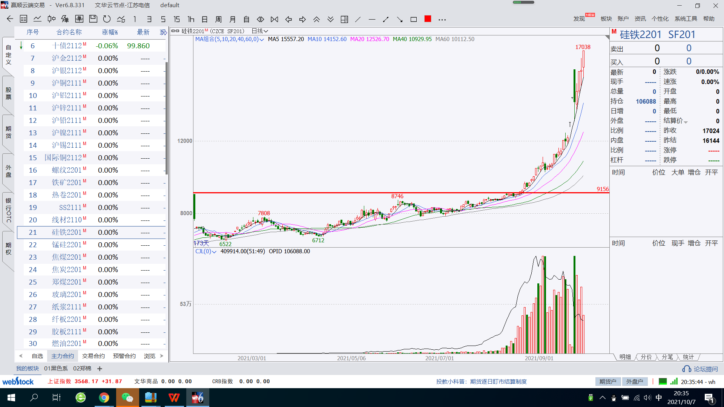Viewport: 724px width, 407px height.
Task: Select the 15-minute period button
Action: tap(177, 19)
